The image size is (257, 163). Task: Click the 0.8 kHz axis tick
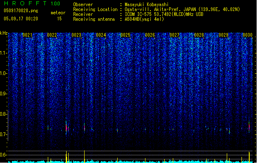pos(4,114)
